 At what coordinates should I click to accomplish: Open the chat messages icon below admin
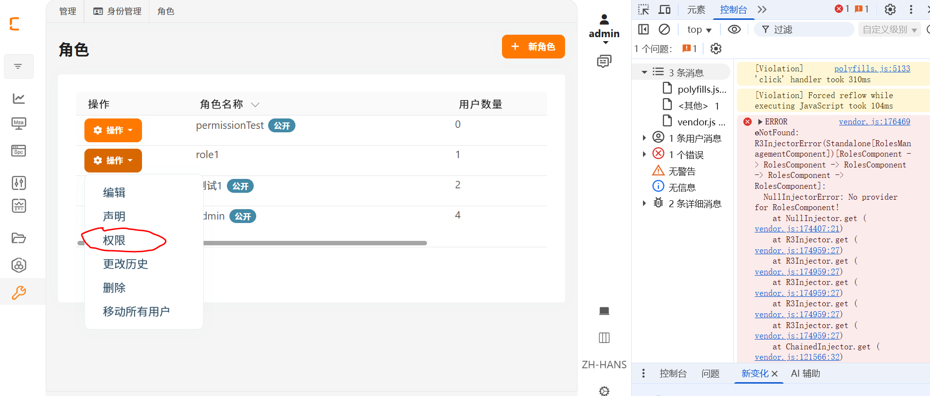[x=604, y=61]
